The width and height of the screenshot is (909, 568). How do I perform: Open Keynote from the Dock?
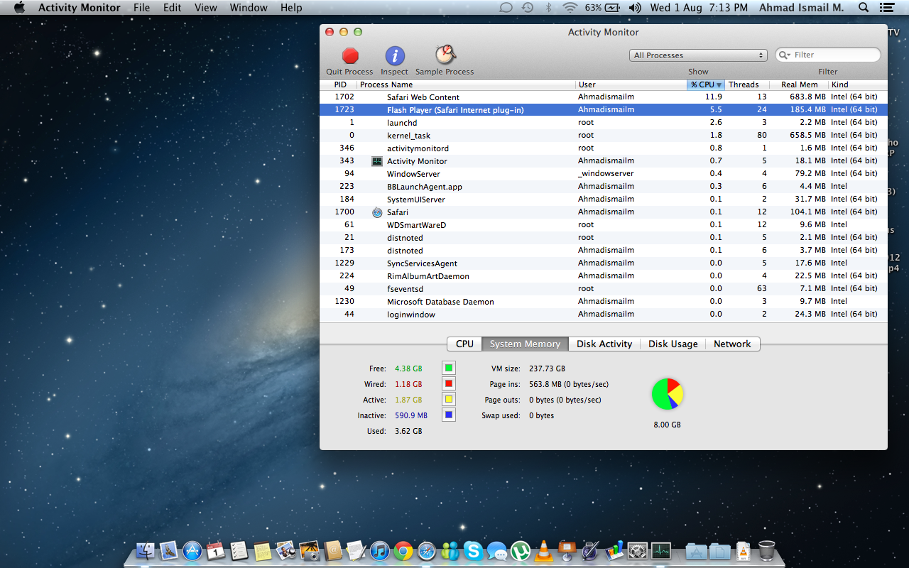[x=567, y=550]
